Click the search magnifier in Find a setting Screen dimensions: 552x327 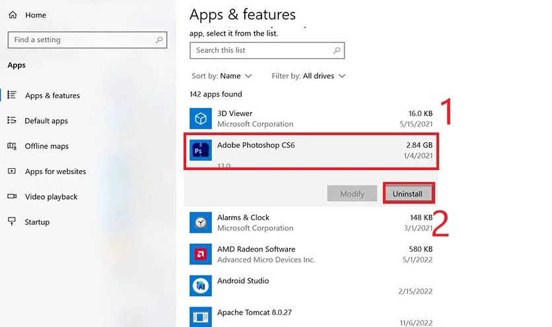point(159,40)
